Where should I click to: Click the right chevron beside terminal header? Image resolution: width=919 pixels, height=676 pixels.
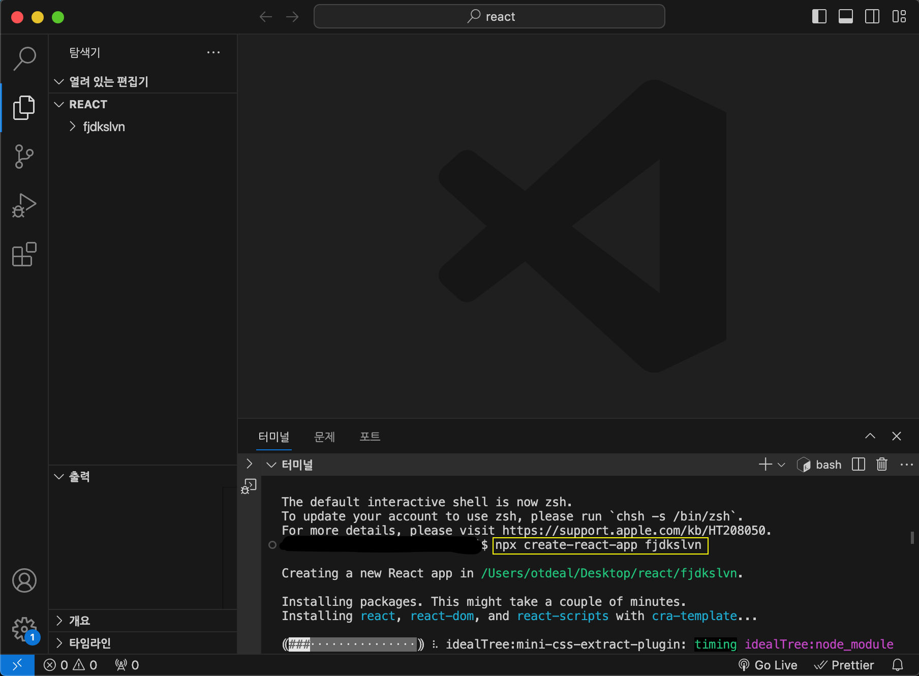tap(249, 464)
